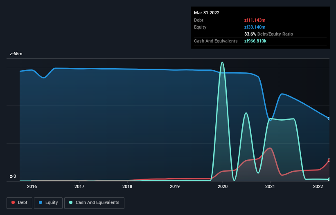Toggle the Equity series legend button
This screenshot has height=215, width=336.
click(x=48, y=203)
